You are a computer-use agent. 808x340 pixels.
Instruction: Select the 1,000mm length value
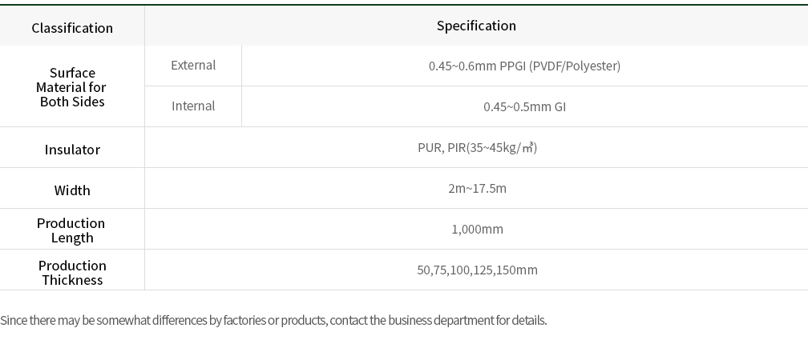(477, 229)
